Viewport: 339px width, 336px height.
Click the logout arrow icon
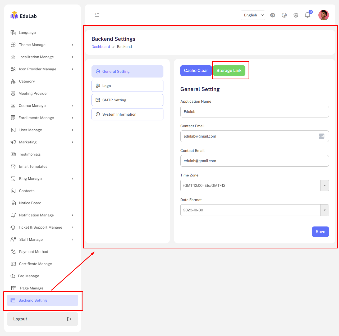click(69, 319)
